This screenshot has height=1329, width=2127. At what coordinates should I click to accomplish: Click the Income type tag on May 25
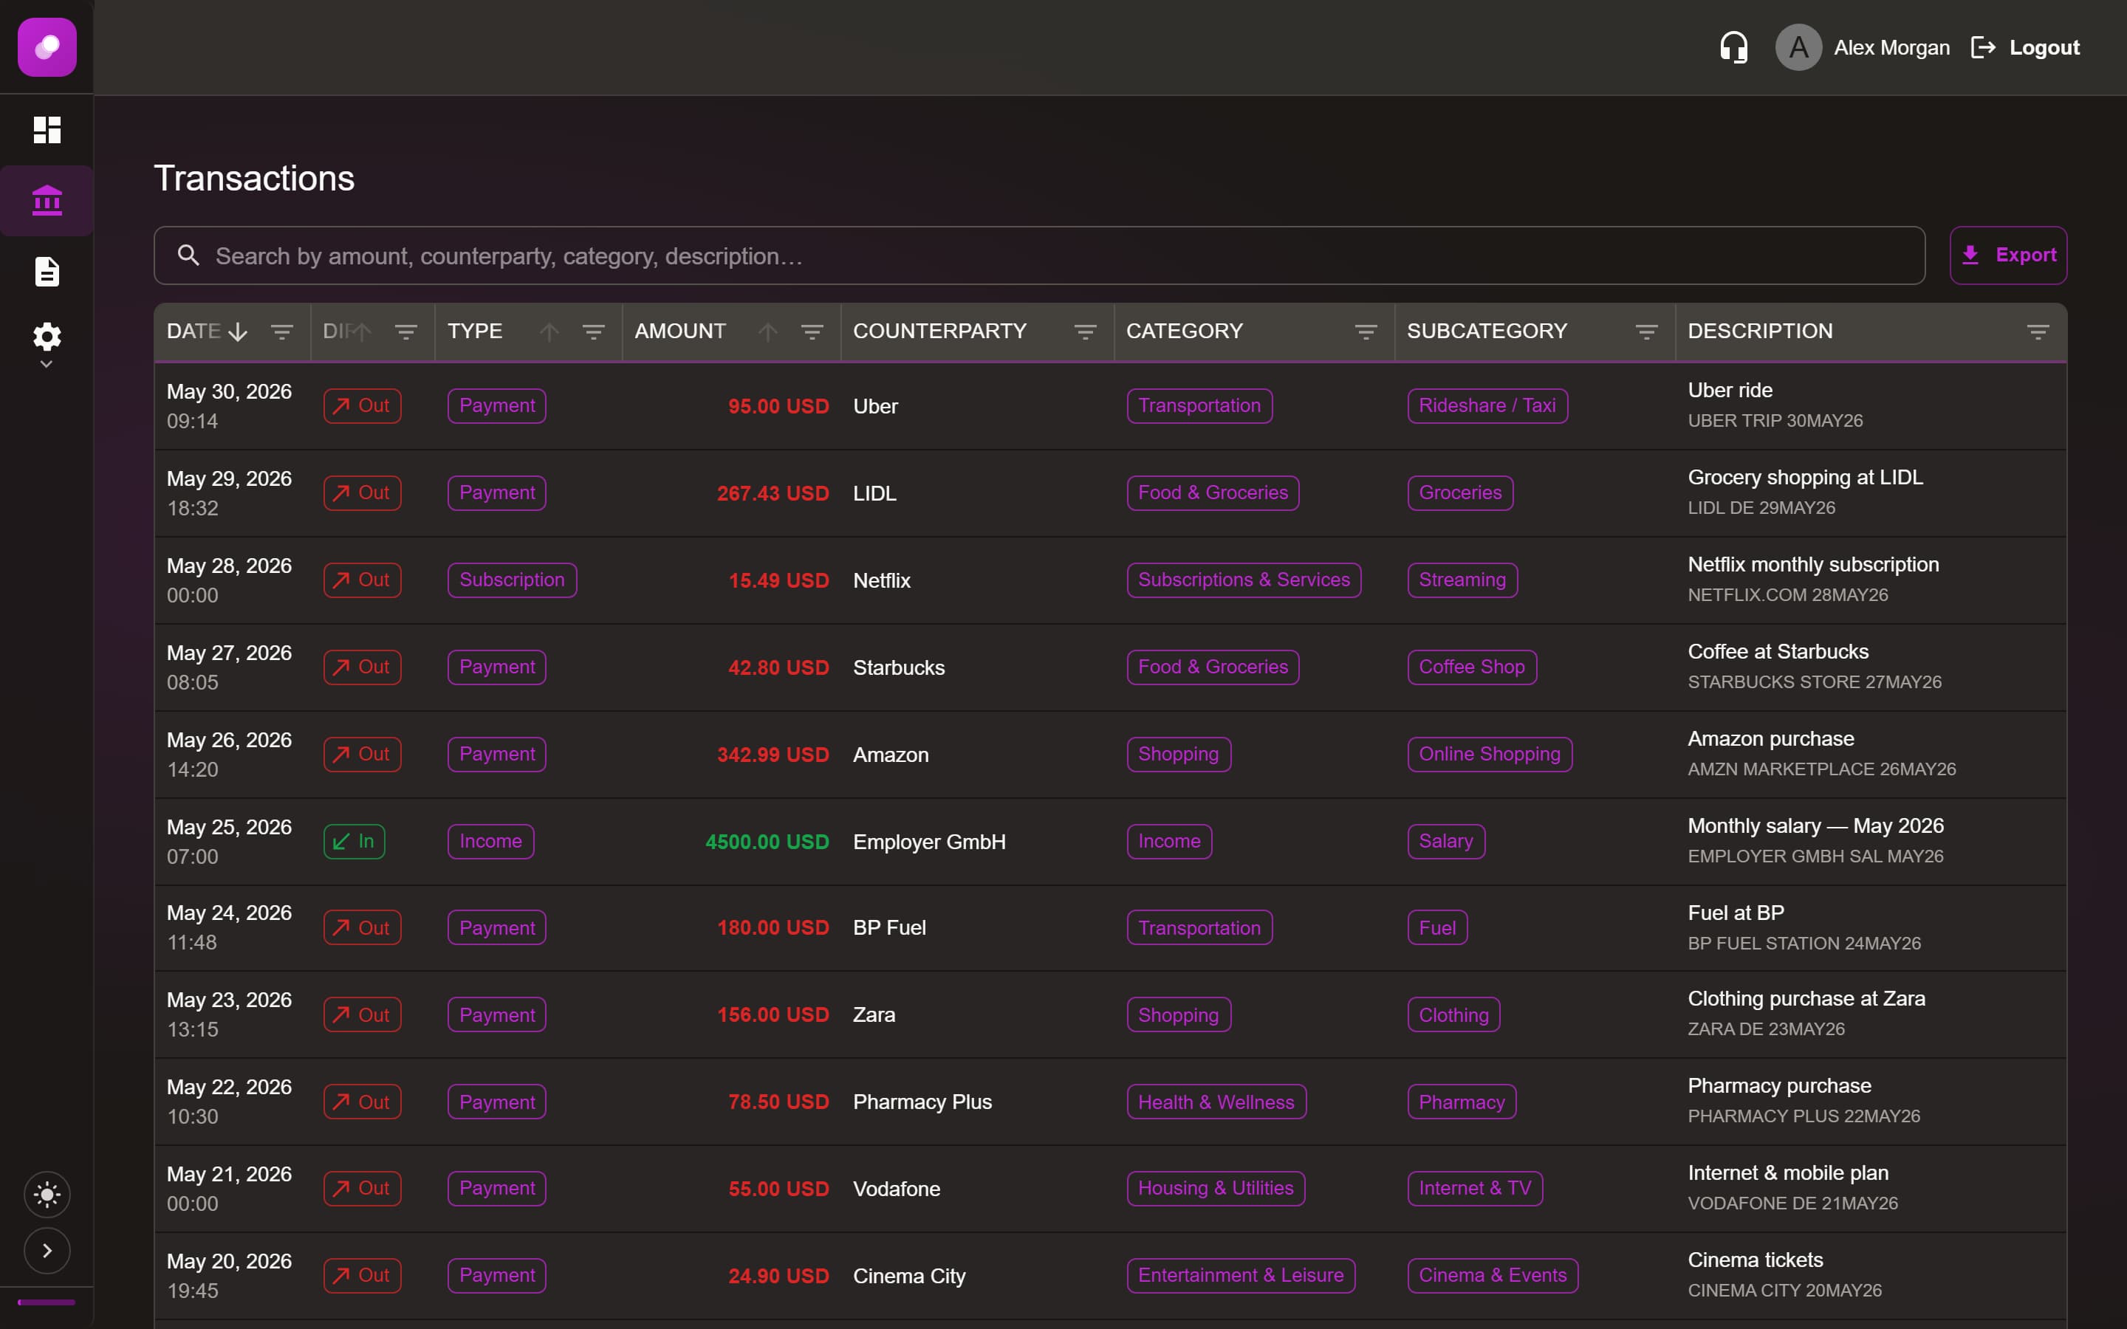pyautogui.click(x=490, y=841)
